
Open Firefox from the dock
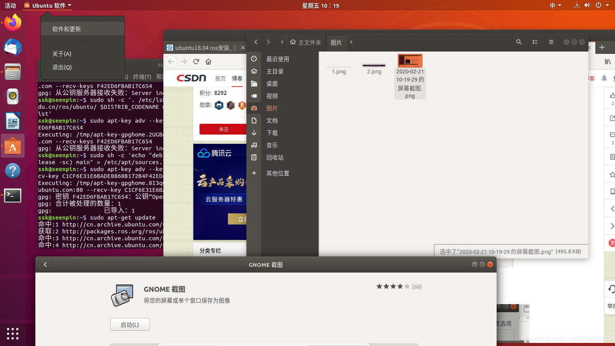point(13,23)
